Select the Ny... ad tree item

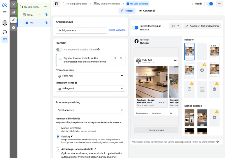(x=30, y=23)
